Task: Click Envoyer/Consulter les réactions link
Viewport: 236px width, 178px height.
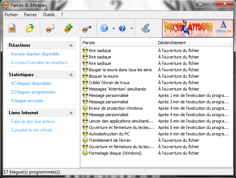Action: pos(39,63)
